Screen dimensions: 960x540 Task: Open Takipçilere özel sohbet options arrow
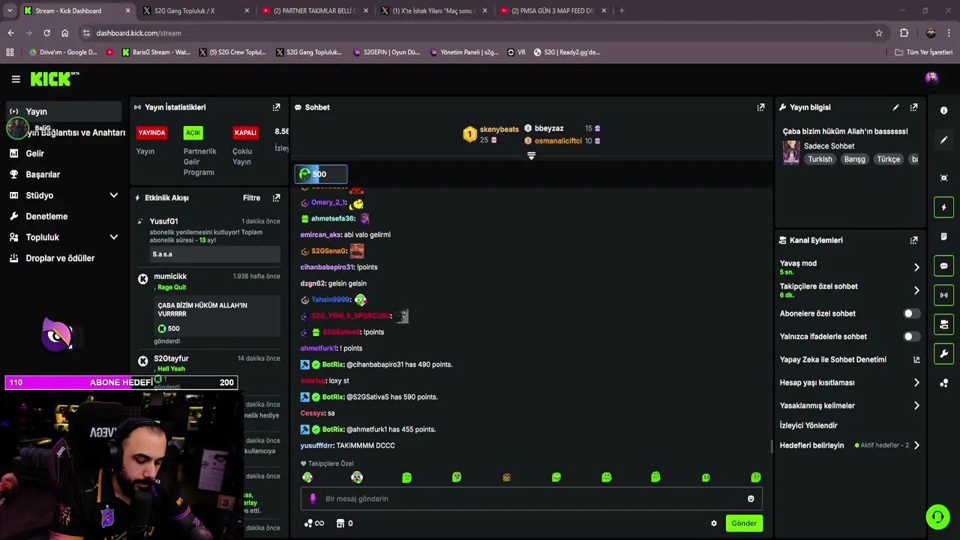pos(916,290)
